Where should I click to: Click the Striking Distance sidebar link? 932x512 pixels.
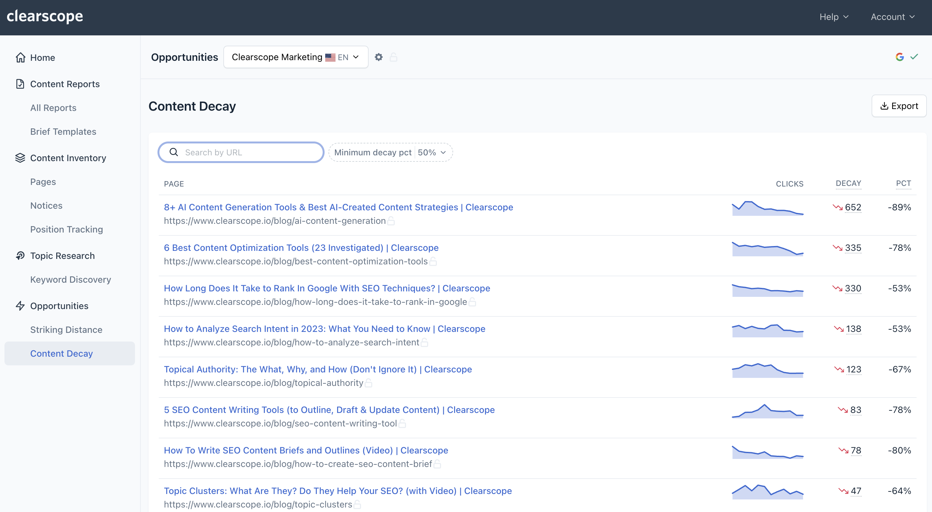tap(66, 329)
